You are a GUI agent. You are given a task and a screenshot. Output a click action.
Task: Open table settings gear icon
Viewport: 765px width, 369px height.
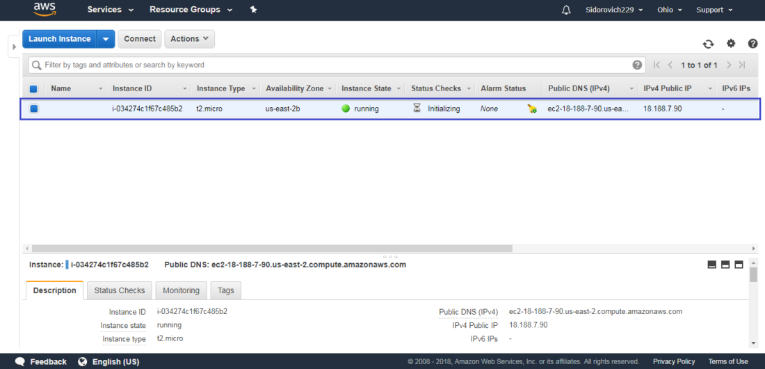pyautogui.click(x=730, y=43)
